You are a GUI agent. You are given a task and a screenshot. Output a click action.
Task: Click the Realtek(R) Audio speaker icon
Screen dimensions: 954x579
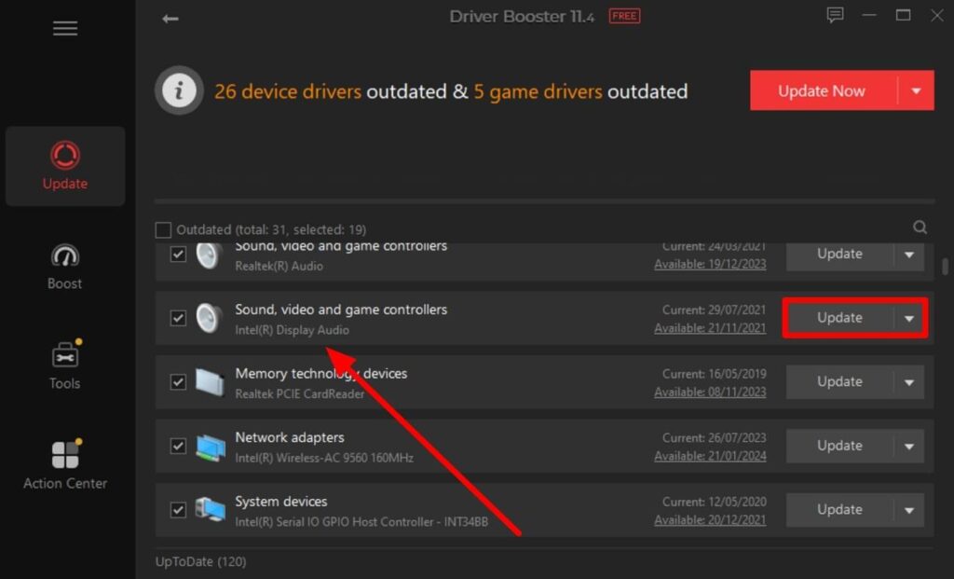coord(209,255)
